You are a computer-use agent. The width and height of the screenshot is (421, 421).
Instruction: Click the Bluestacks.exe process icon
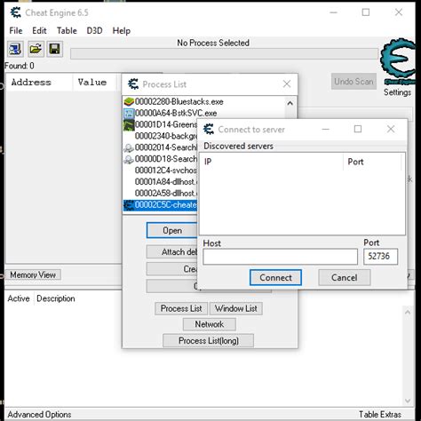129,101
